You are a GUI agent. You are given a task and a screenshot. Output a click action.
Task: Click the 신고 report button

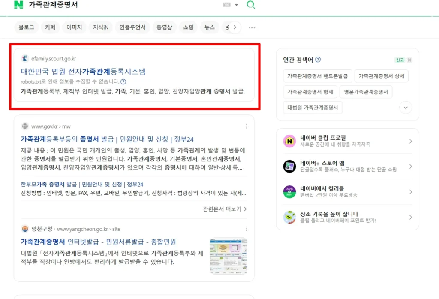click(x=400, y=60)
